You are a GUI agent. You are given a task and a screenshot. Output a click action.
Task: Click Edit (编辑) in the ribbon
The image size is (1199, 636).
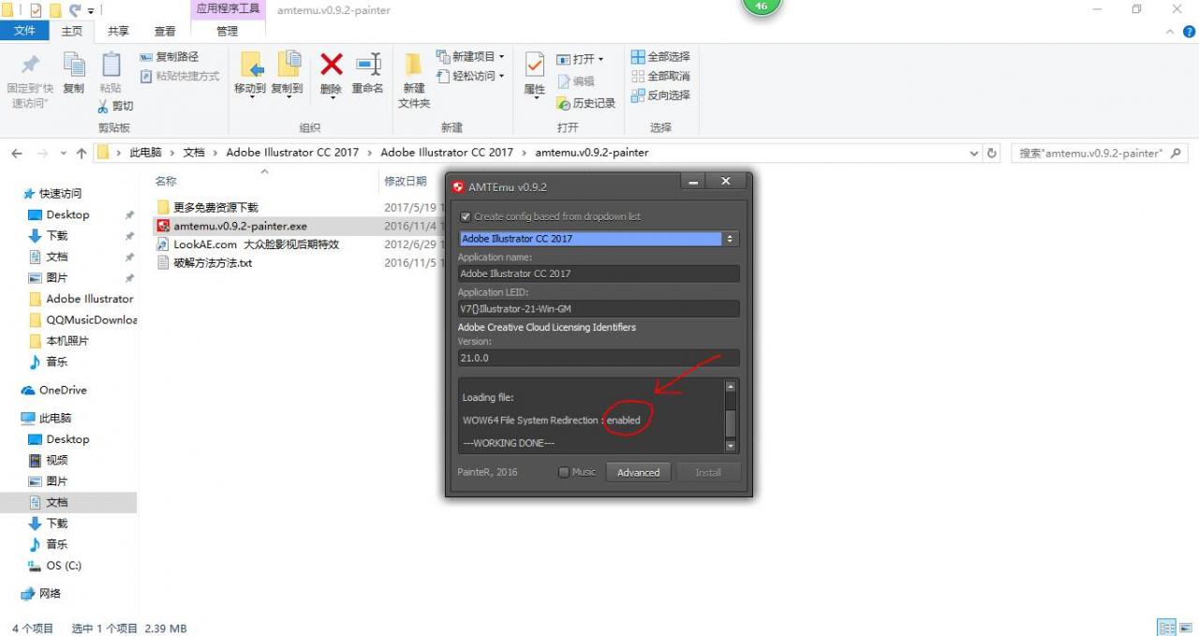click(x=575, y=81)
